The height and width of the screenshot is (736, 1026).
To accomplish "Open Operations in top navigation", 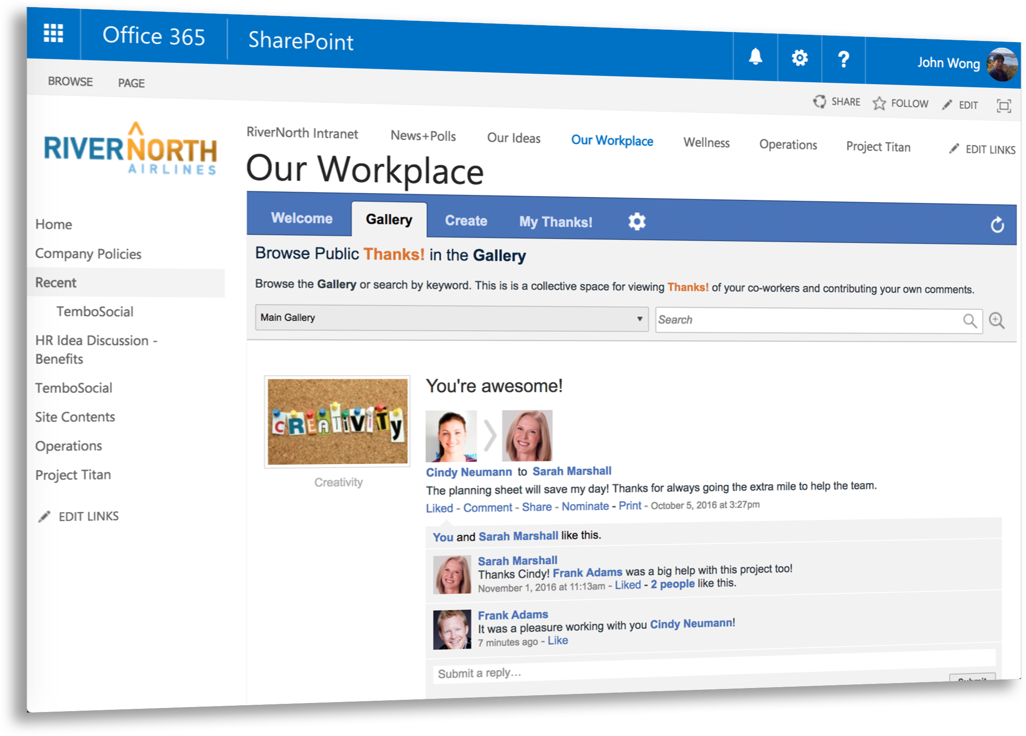I will click(788, 144).
